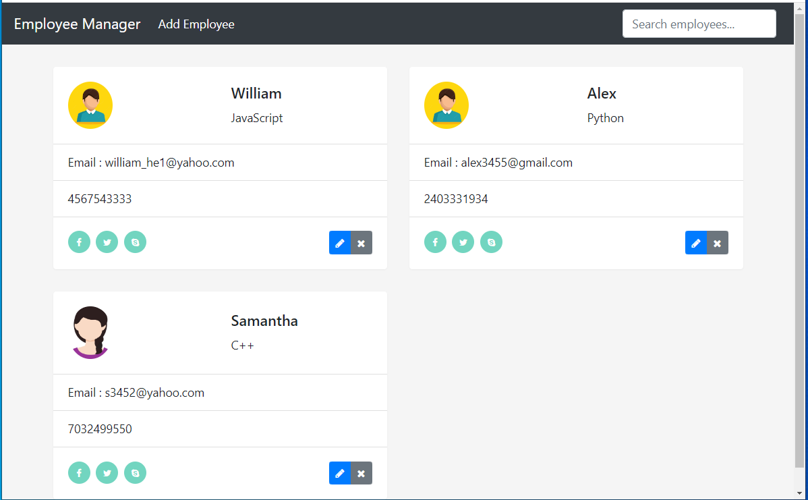
Task: Delete Alex using the x button
Action: click(x=717, y=242)
